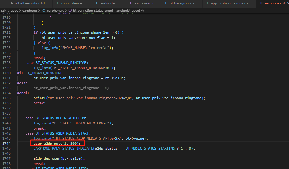Click the break statement on line 1727
The width and height of the screenshot is (289, 169).
coord(40,58)
